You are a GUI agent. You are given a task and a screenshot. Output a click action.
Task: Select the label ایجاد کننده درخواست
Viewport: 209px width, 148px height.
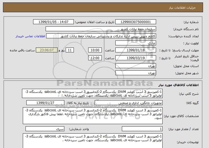[x=183, y=36]
